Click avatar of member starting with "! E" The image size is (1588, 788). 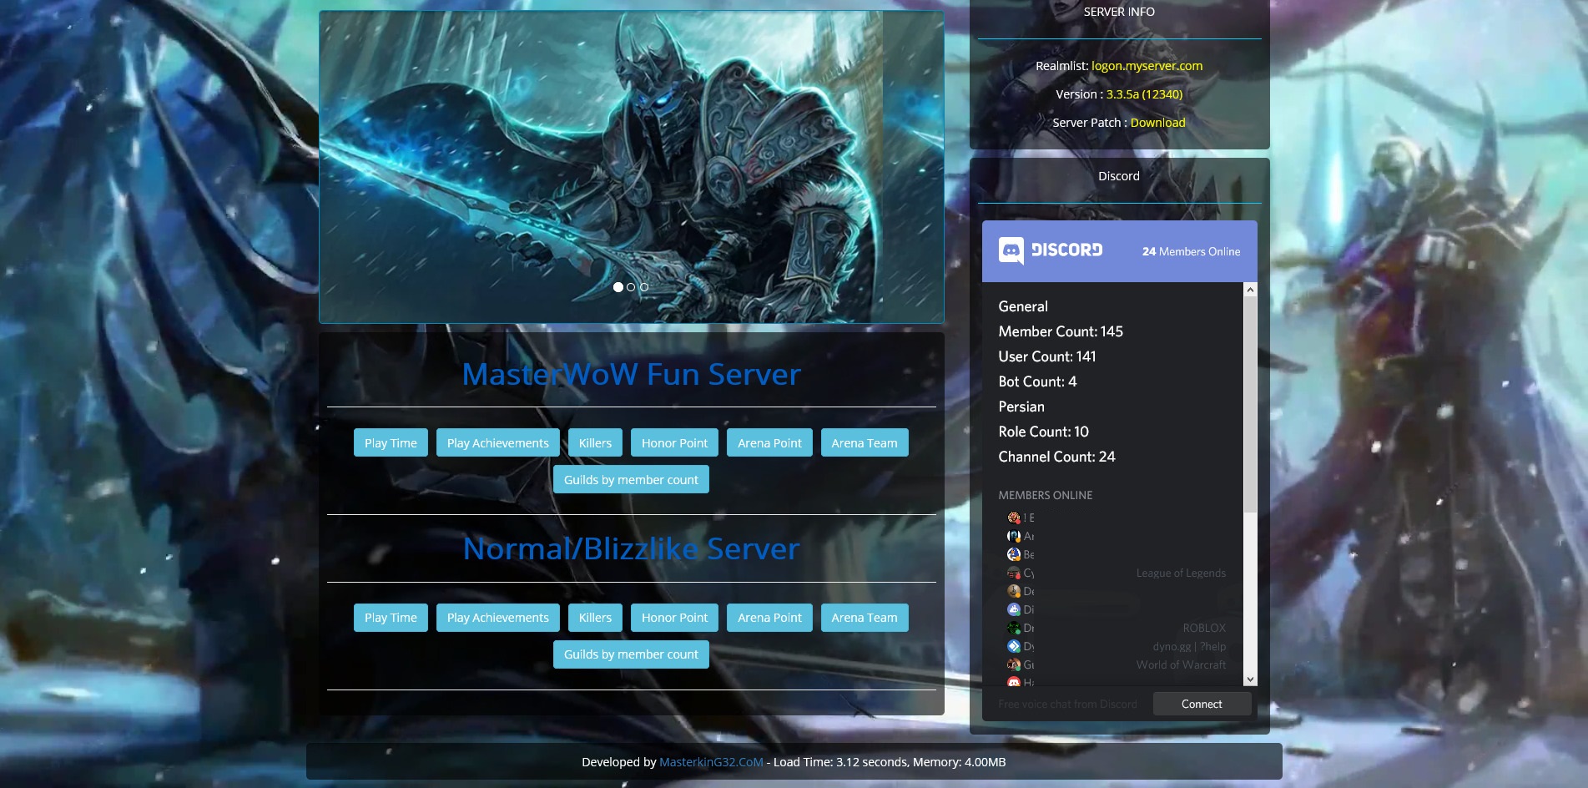[x=1014, y=518]
